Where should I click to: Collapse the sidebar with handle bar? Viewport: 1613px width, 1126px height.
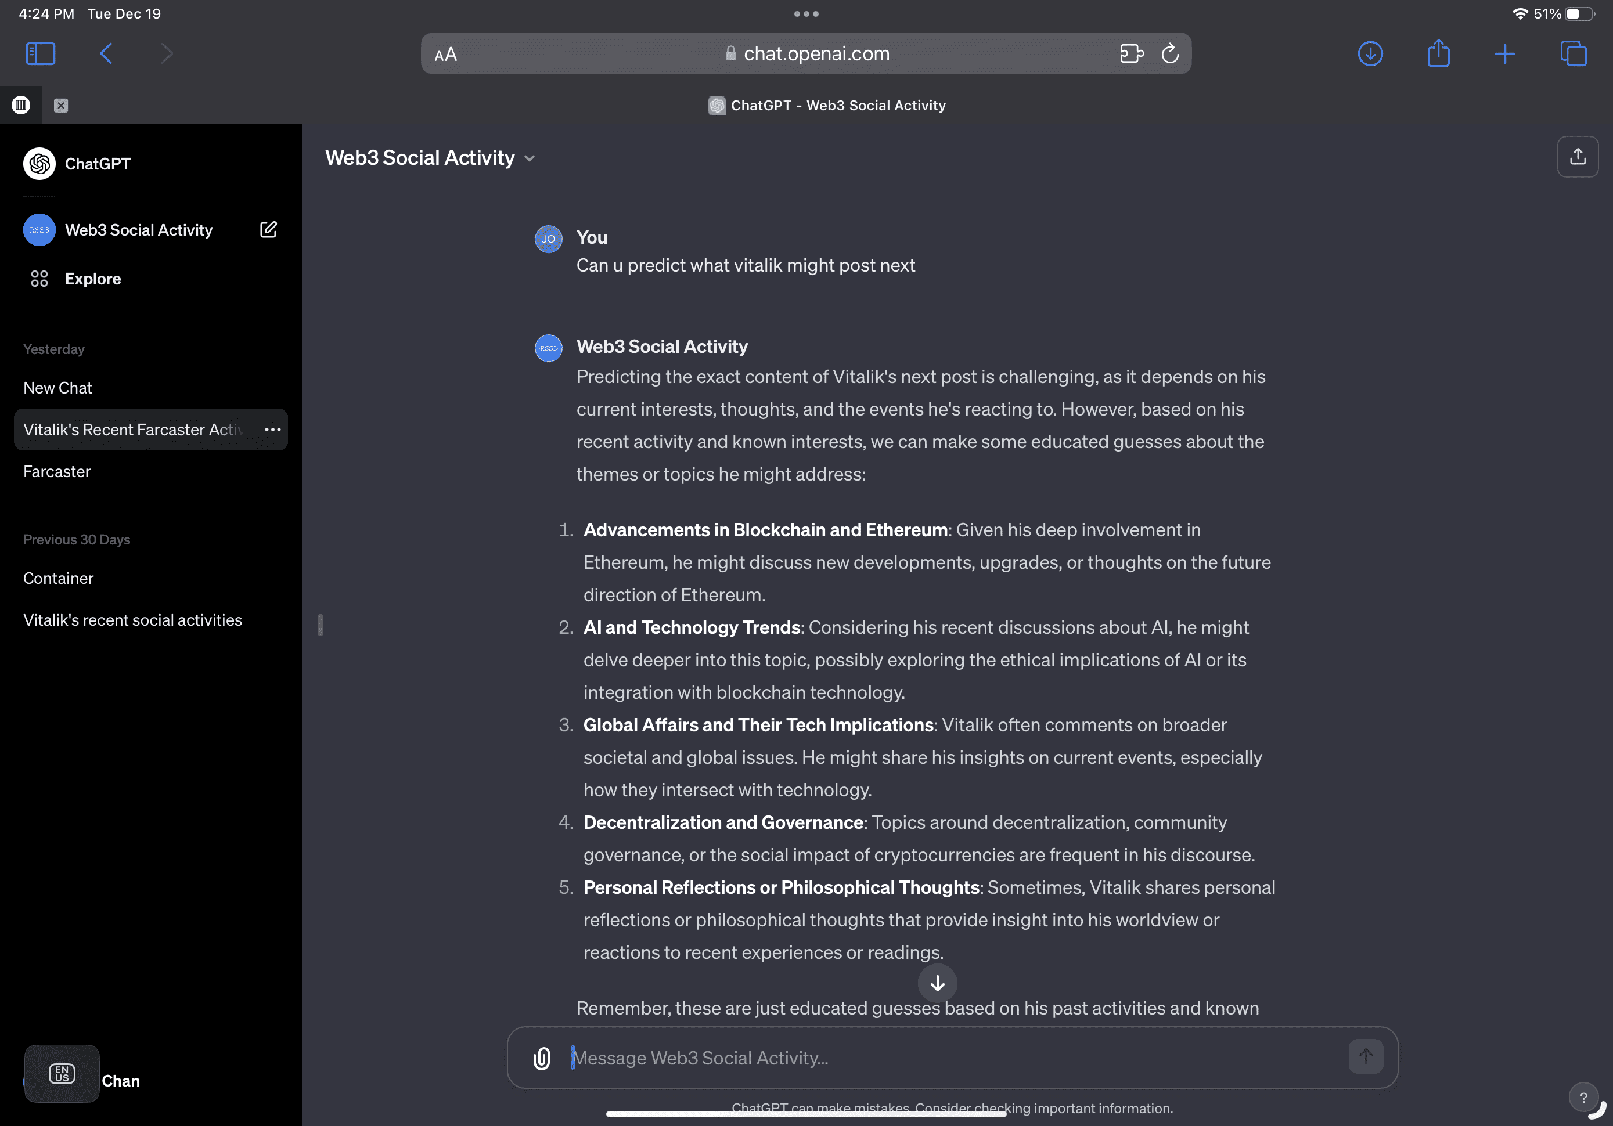tap(321, 625)
